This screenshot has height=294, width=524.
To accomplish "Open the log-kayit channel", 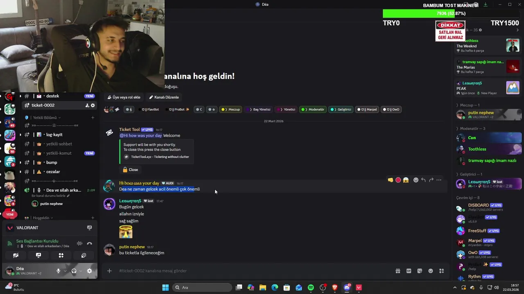I will (x=59, y=135).
